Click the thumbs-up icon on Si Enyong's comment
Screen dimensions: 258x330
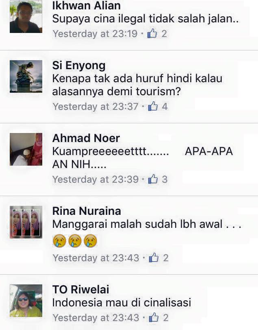[153, 106]
